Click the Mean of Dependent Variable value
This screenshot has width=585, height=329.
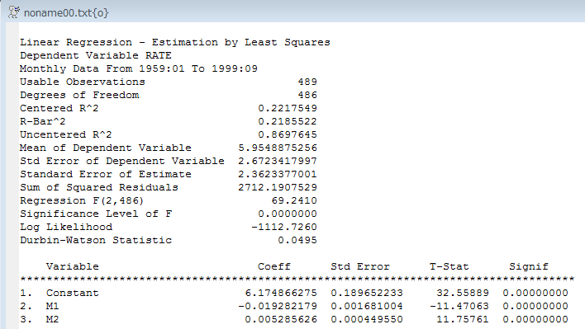click(x=278, y=148)
